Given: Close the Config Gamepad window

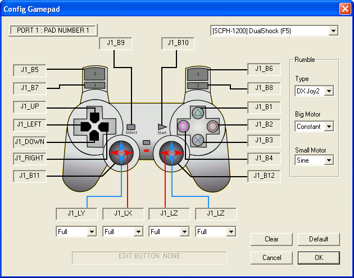Looking at the screenshot, I should click(345, 9).
